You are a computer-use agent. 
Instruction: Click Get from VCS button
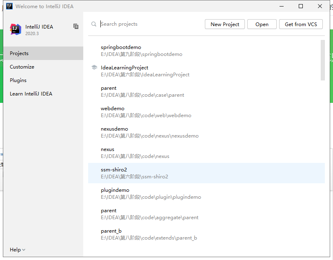click(301, 24)
